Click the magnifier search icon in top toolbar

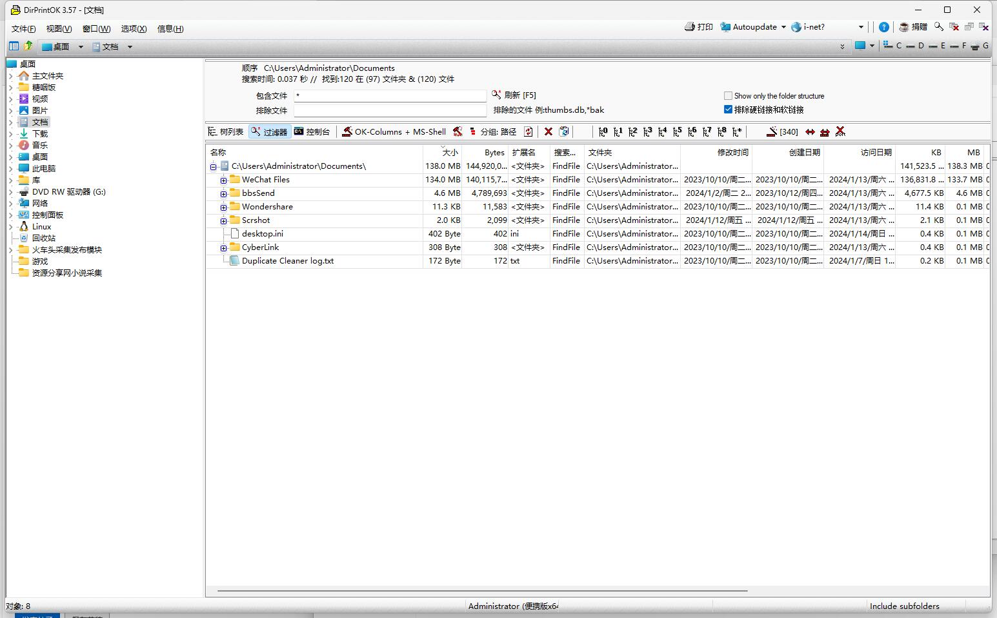(x=939, y=27)
